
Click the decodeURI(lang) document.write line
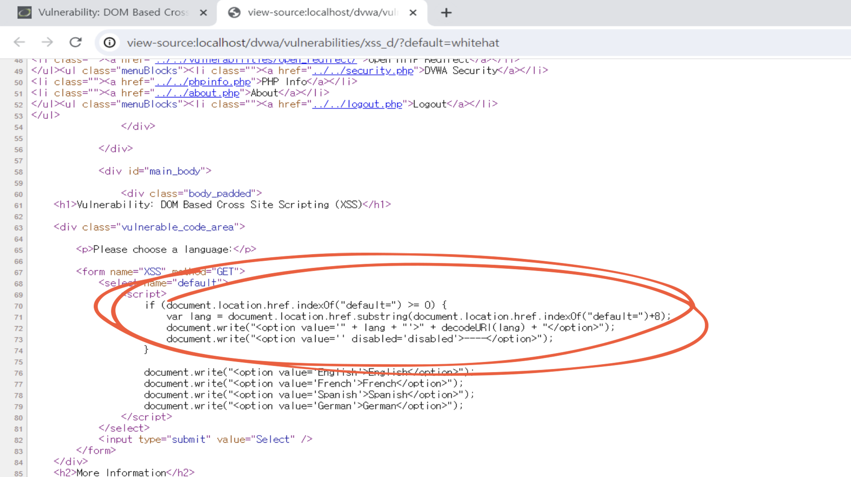391,328
